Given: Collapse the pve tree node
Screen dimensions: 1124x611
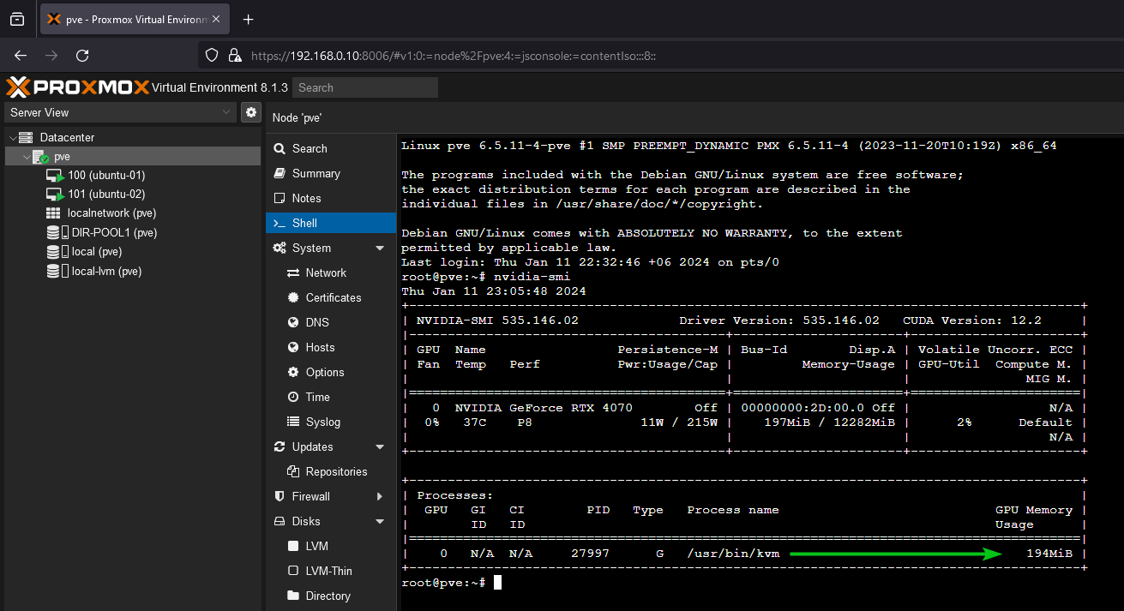Looking at the screenshot, I should 27,157.
